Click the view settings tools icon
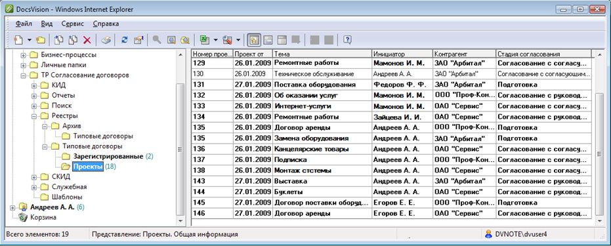Viewport: 611px width, 246px height. click(227, 40)
